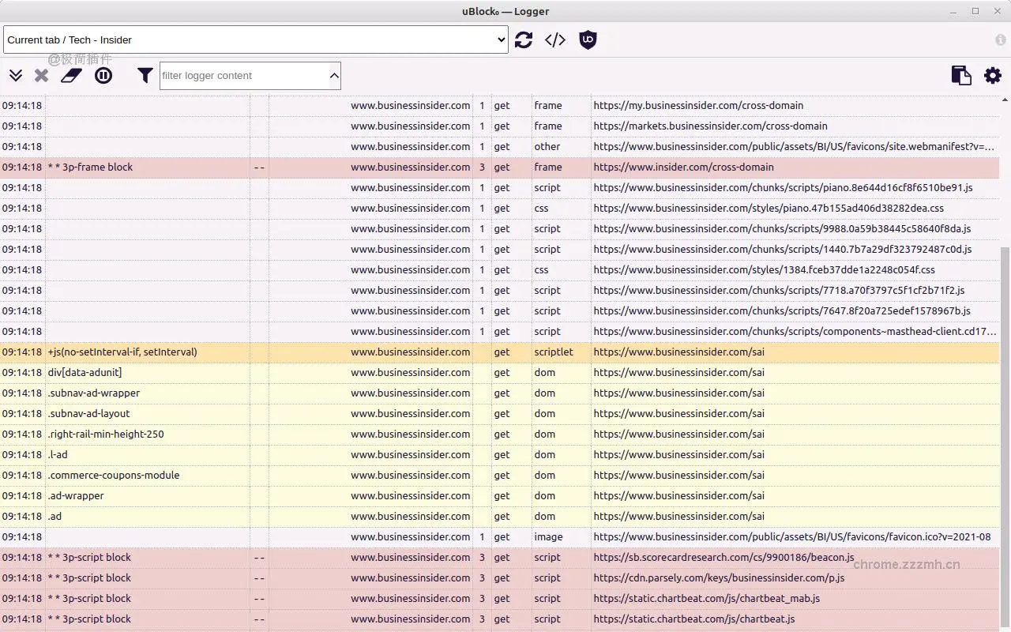The height and width of the screenshot is (632, 1011).
Task: Select the piano.8e644d16cf8f6510be91.js script row
Action: 505,187
